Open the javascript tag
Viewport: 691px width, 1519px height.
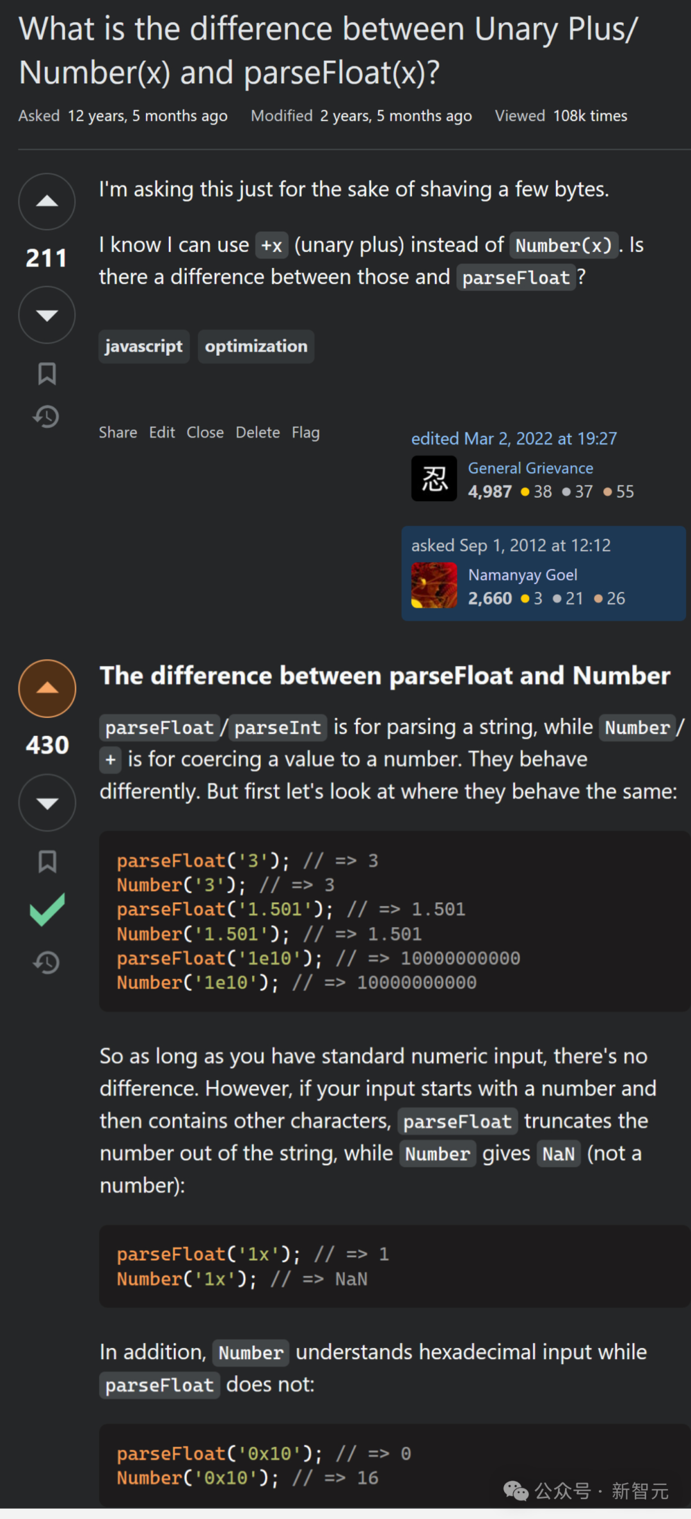click(144, 346)
